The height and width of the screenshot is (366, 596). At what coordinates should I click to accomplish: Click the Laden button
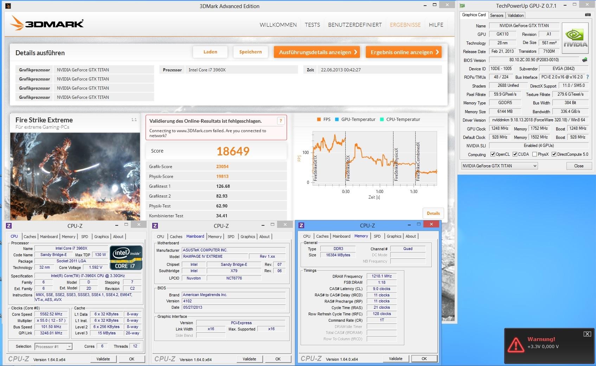210,52
